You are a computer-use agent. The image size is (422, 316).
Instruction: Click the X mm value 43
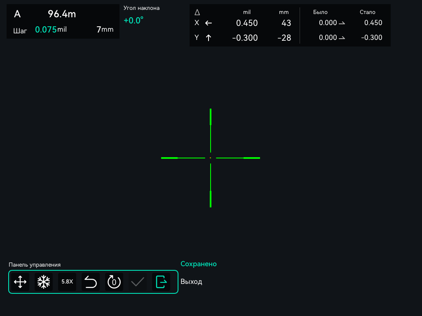[x=286, y=23]
